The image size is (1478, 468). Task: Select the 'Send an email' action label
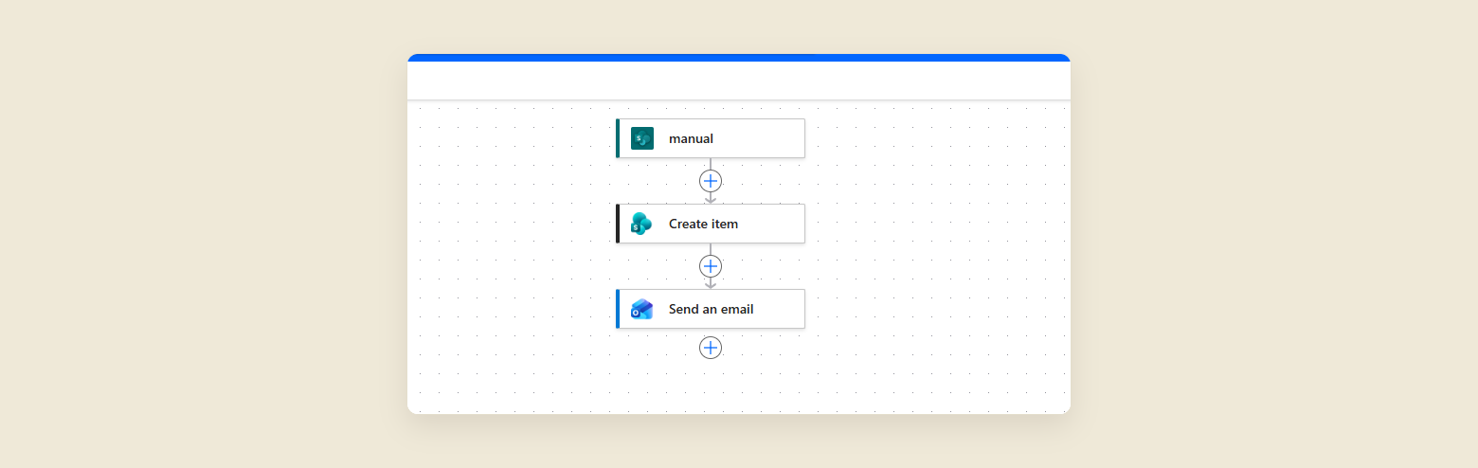click(x=712, y=309)
